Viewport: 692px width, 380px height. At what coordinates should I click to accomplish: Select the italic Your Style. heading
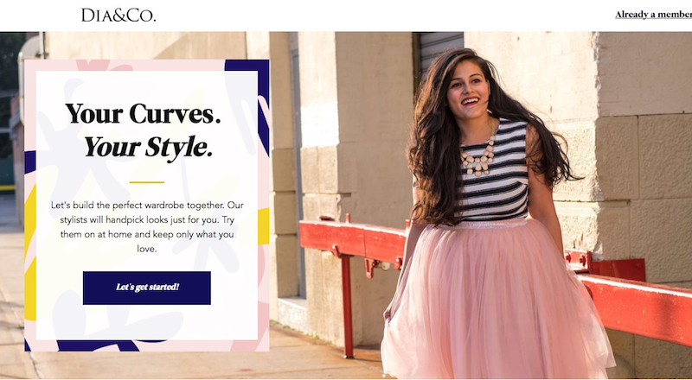148,147
